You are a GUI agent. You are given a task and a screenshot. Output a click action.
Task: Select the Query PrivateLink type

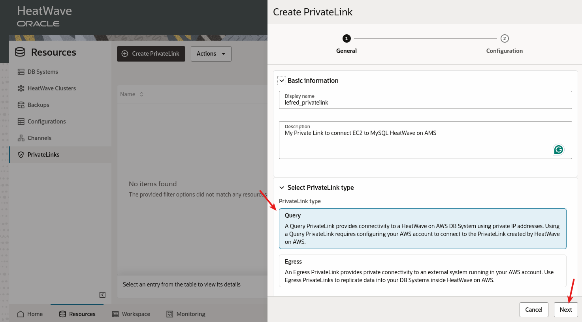[422, 228]
